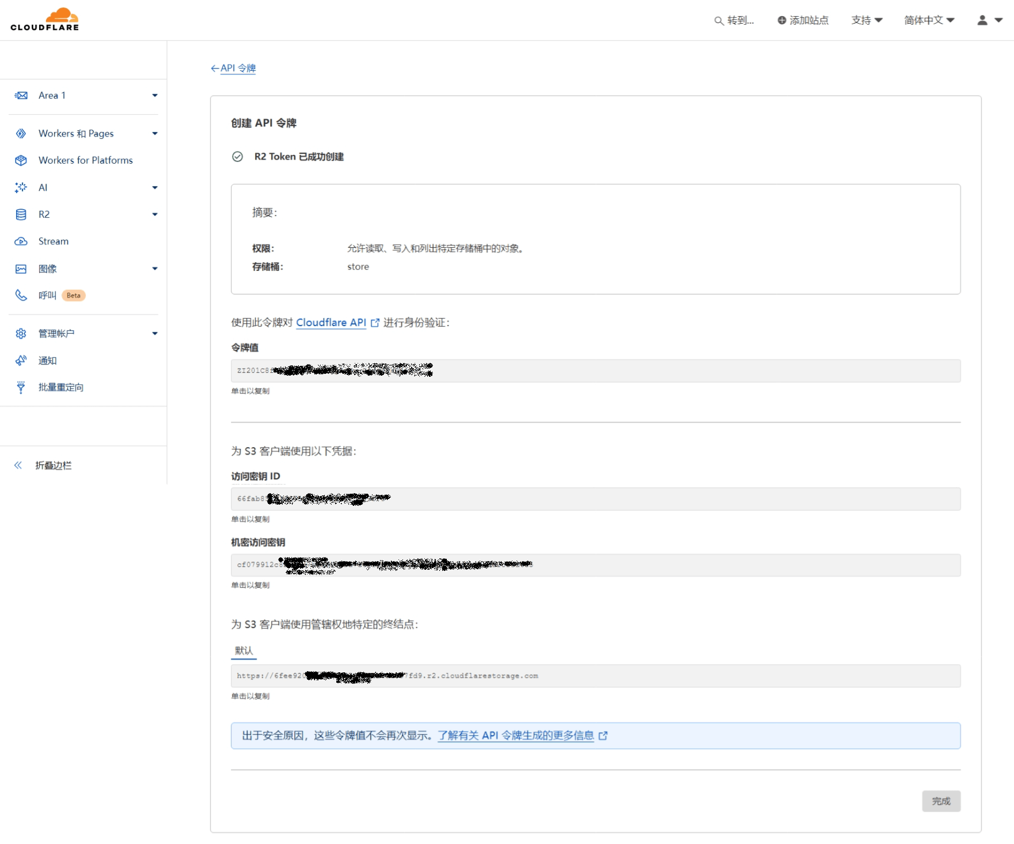
Task: Open the search magnifier icon
Action: pos(719,21)
